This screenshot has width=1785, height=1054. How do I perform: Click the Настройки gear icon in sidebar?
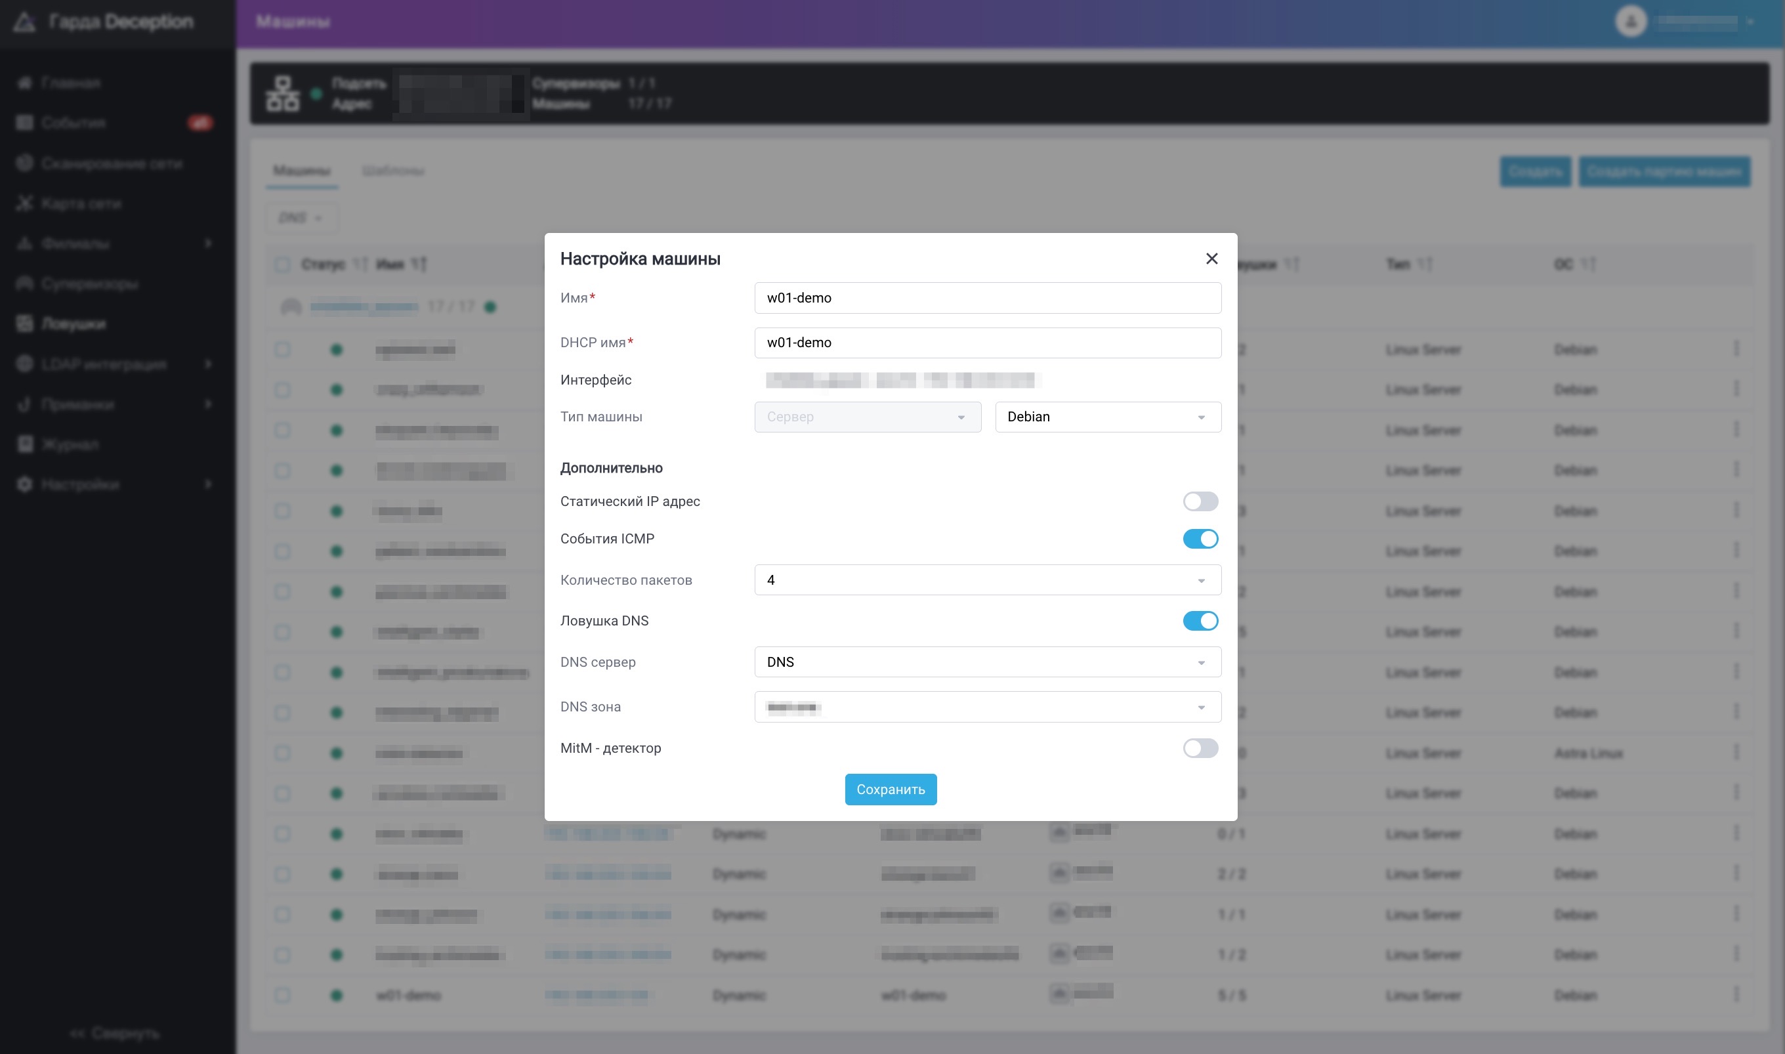[25, 484]
